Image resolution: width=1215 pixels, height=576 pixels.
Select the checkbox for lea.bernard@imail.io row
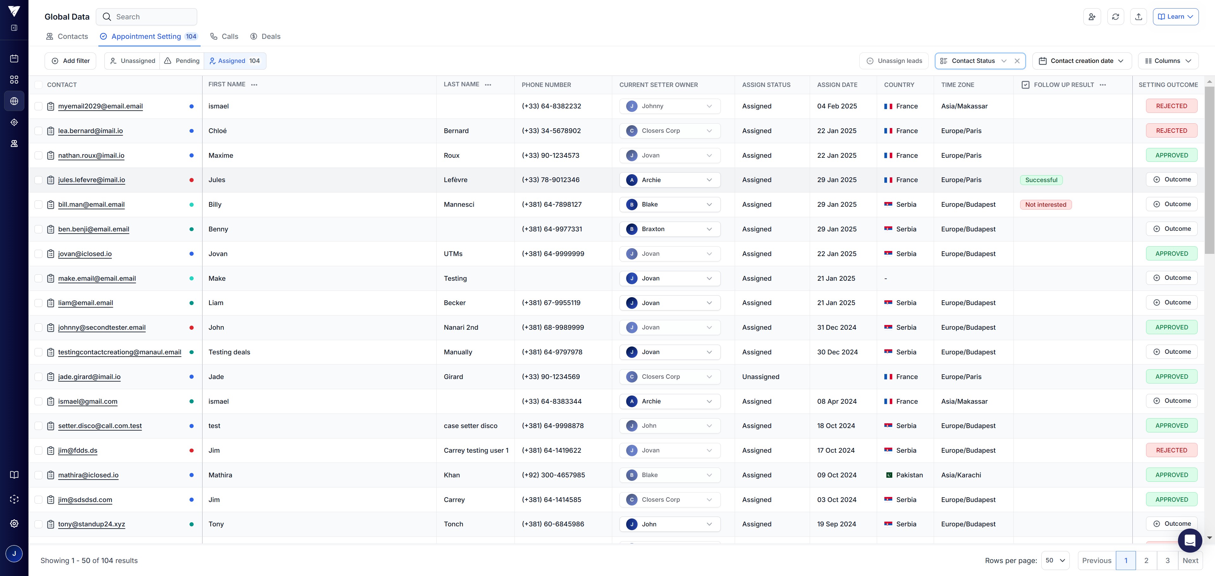(39, 131)
